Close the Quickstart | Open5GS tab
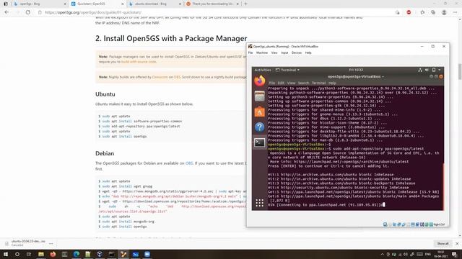Image resolution: width=462 pixels, height=259 pixels. pyautogui.click(x=123, y=4)
